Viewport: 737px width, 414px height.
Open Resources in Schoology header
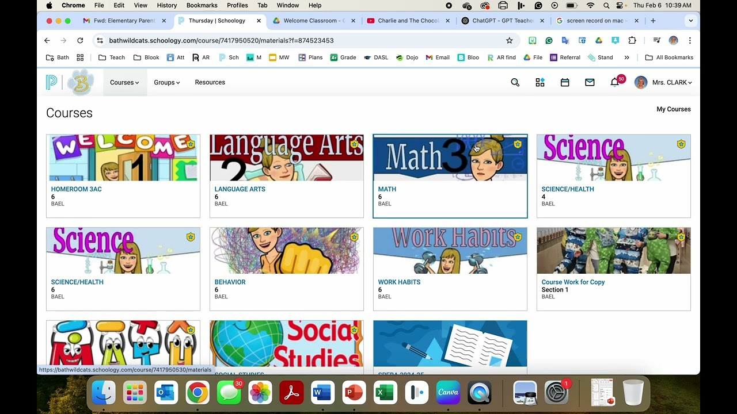pyautogui.click(x=210, y=82)
